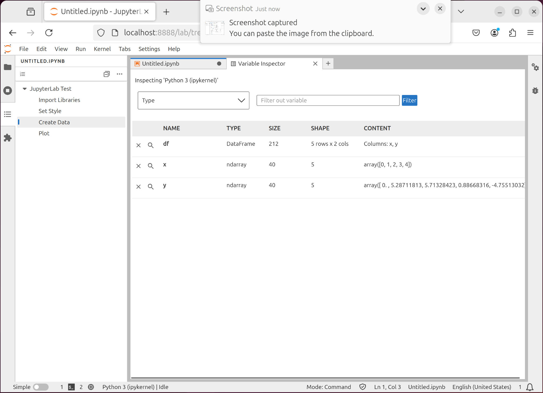The image size is (543, 393).
Task: Go back in browser history
Action: [13, 33]
